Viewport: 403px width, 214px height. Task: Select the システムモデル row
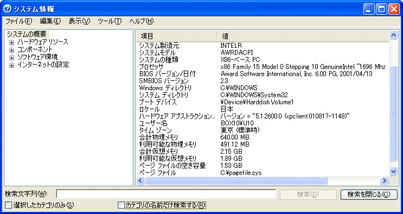point(263,53)
